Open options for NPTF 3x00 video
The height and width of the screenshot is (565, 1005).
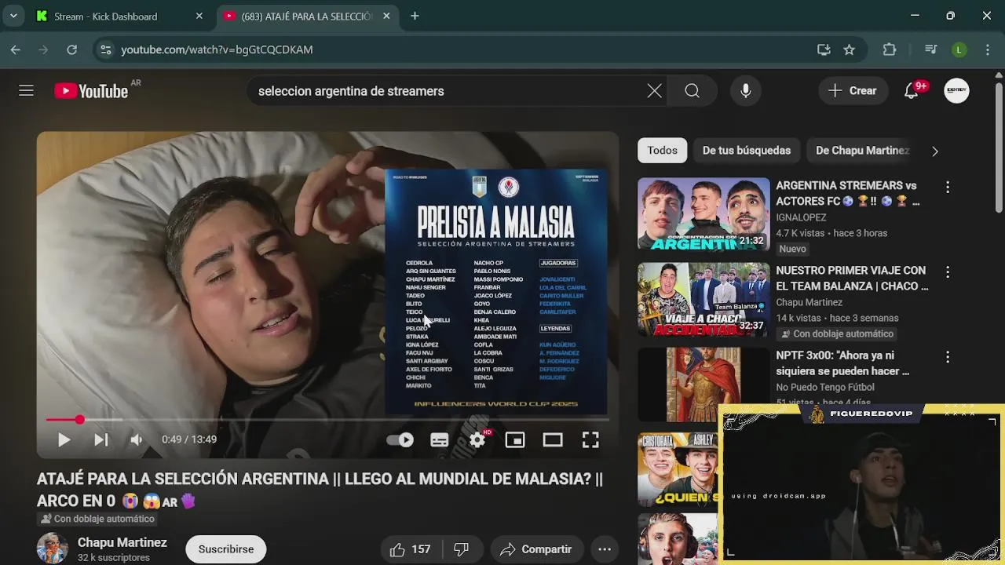[x=948, y=356]
